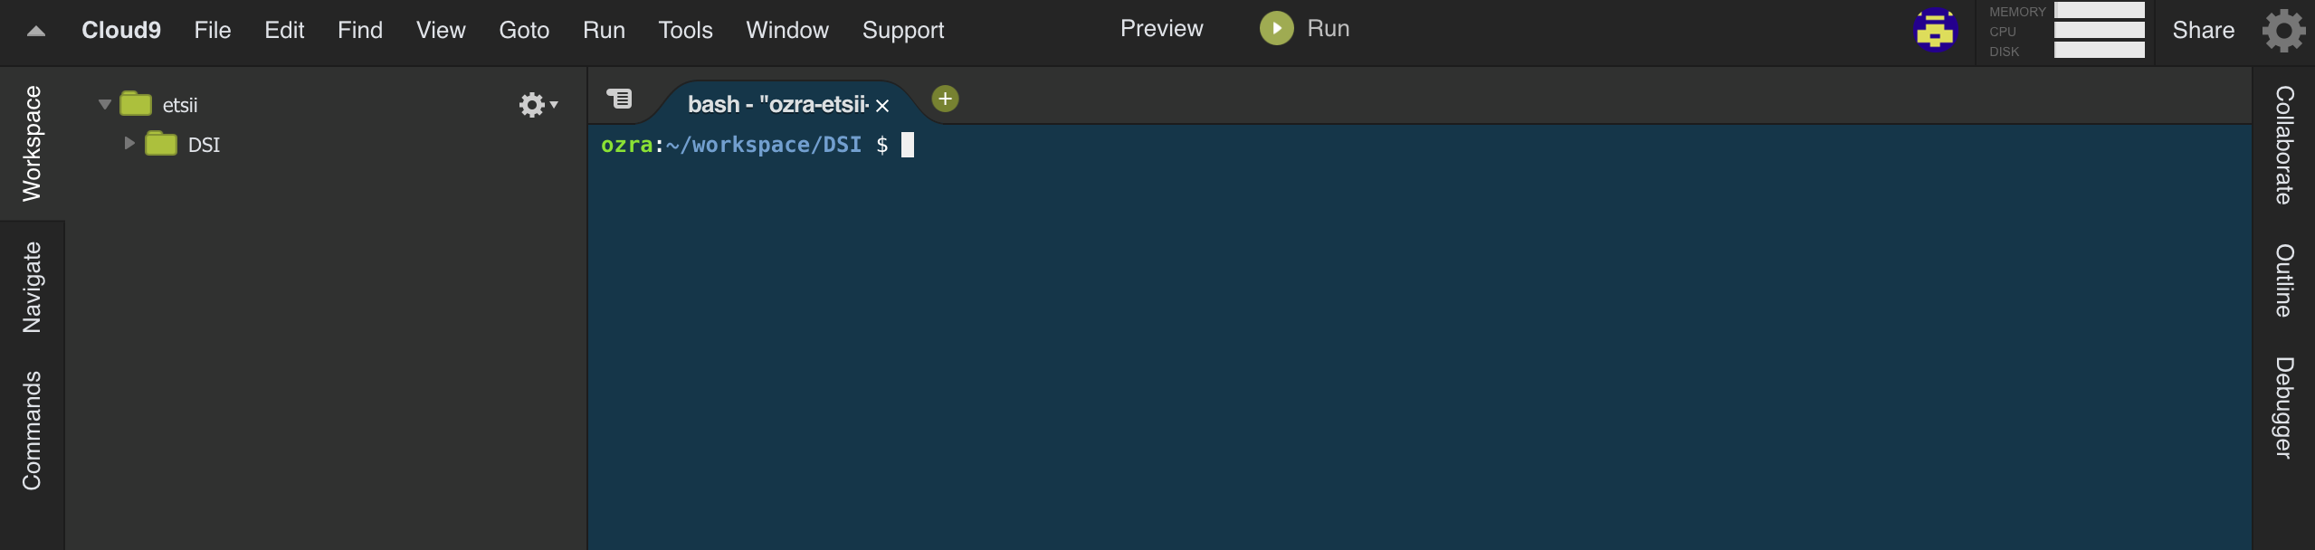Screen dimensions: 2315x550
Task: Click the MEMORY usage bar
Action: [x=2099, y=10]
